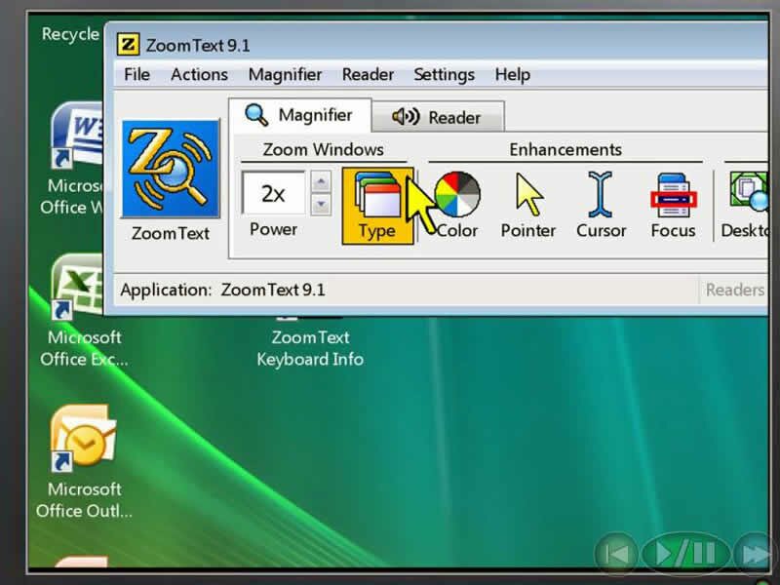Open the Zoom Window Type selector

(x=376, y=205)
